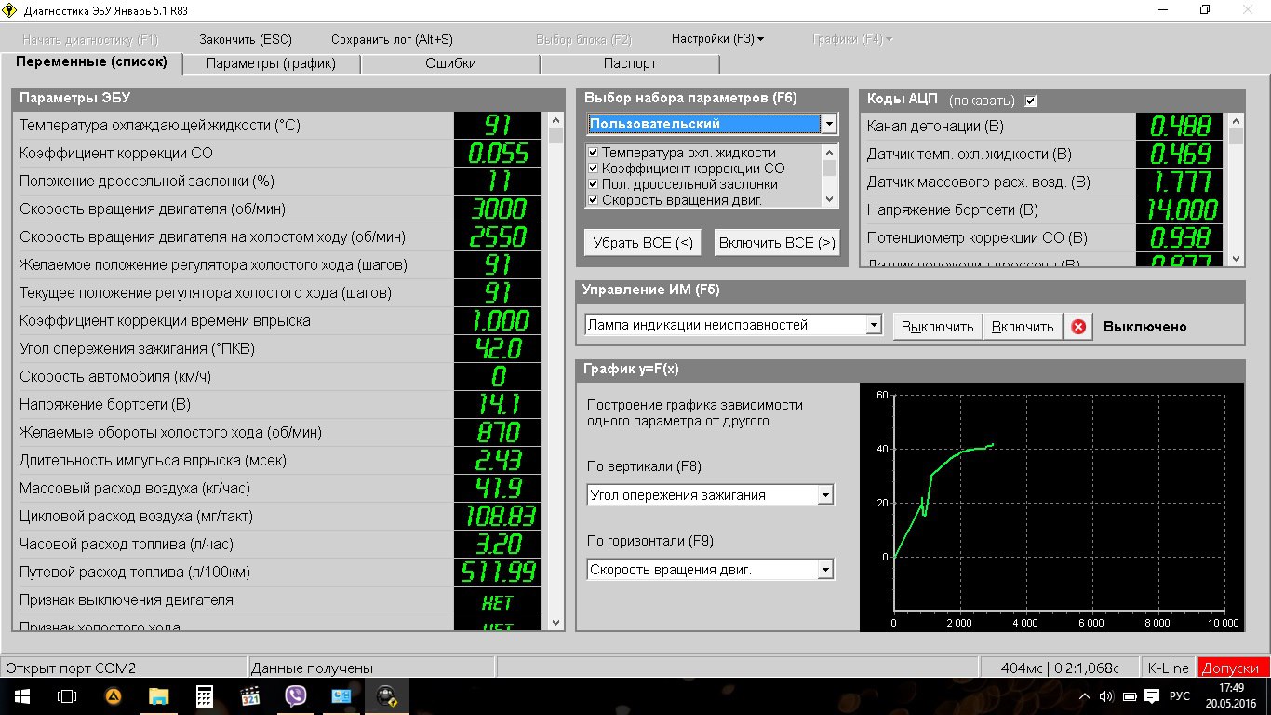Click Закончить (ESC) to end diagnostics
Viewport: 1271px width, 715px height.
coord(246,39)
